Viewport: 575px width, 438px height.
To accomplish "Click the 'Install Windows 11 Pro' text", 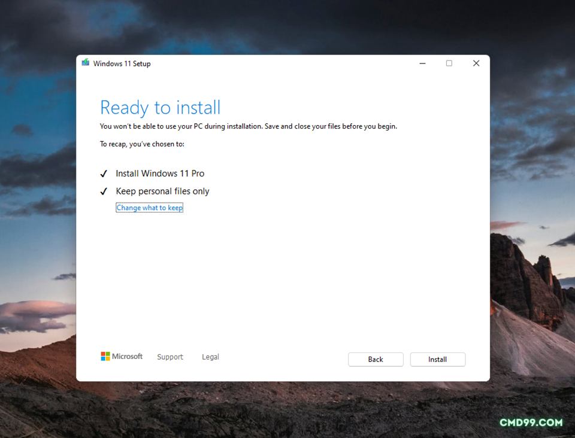I will pos(160,173).
